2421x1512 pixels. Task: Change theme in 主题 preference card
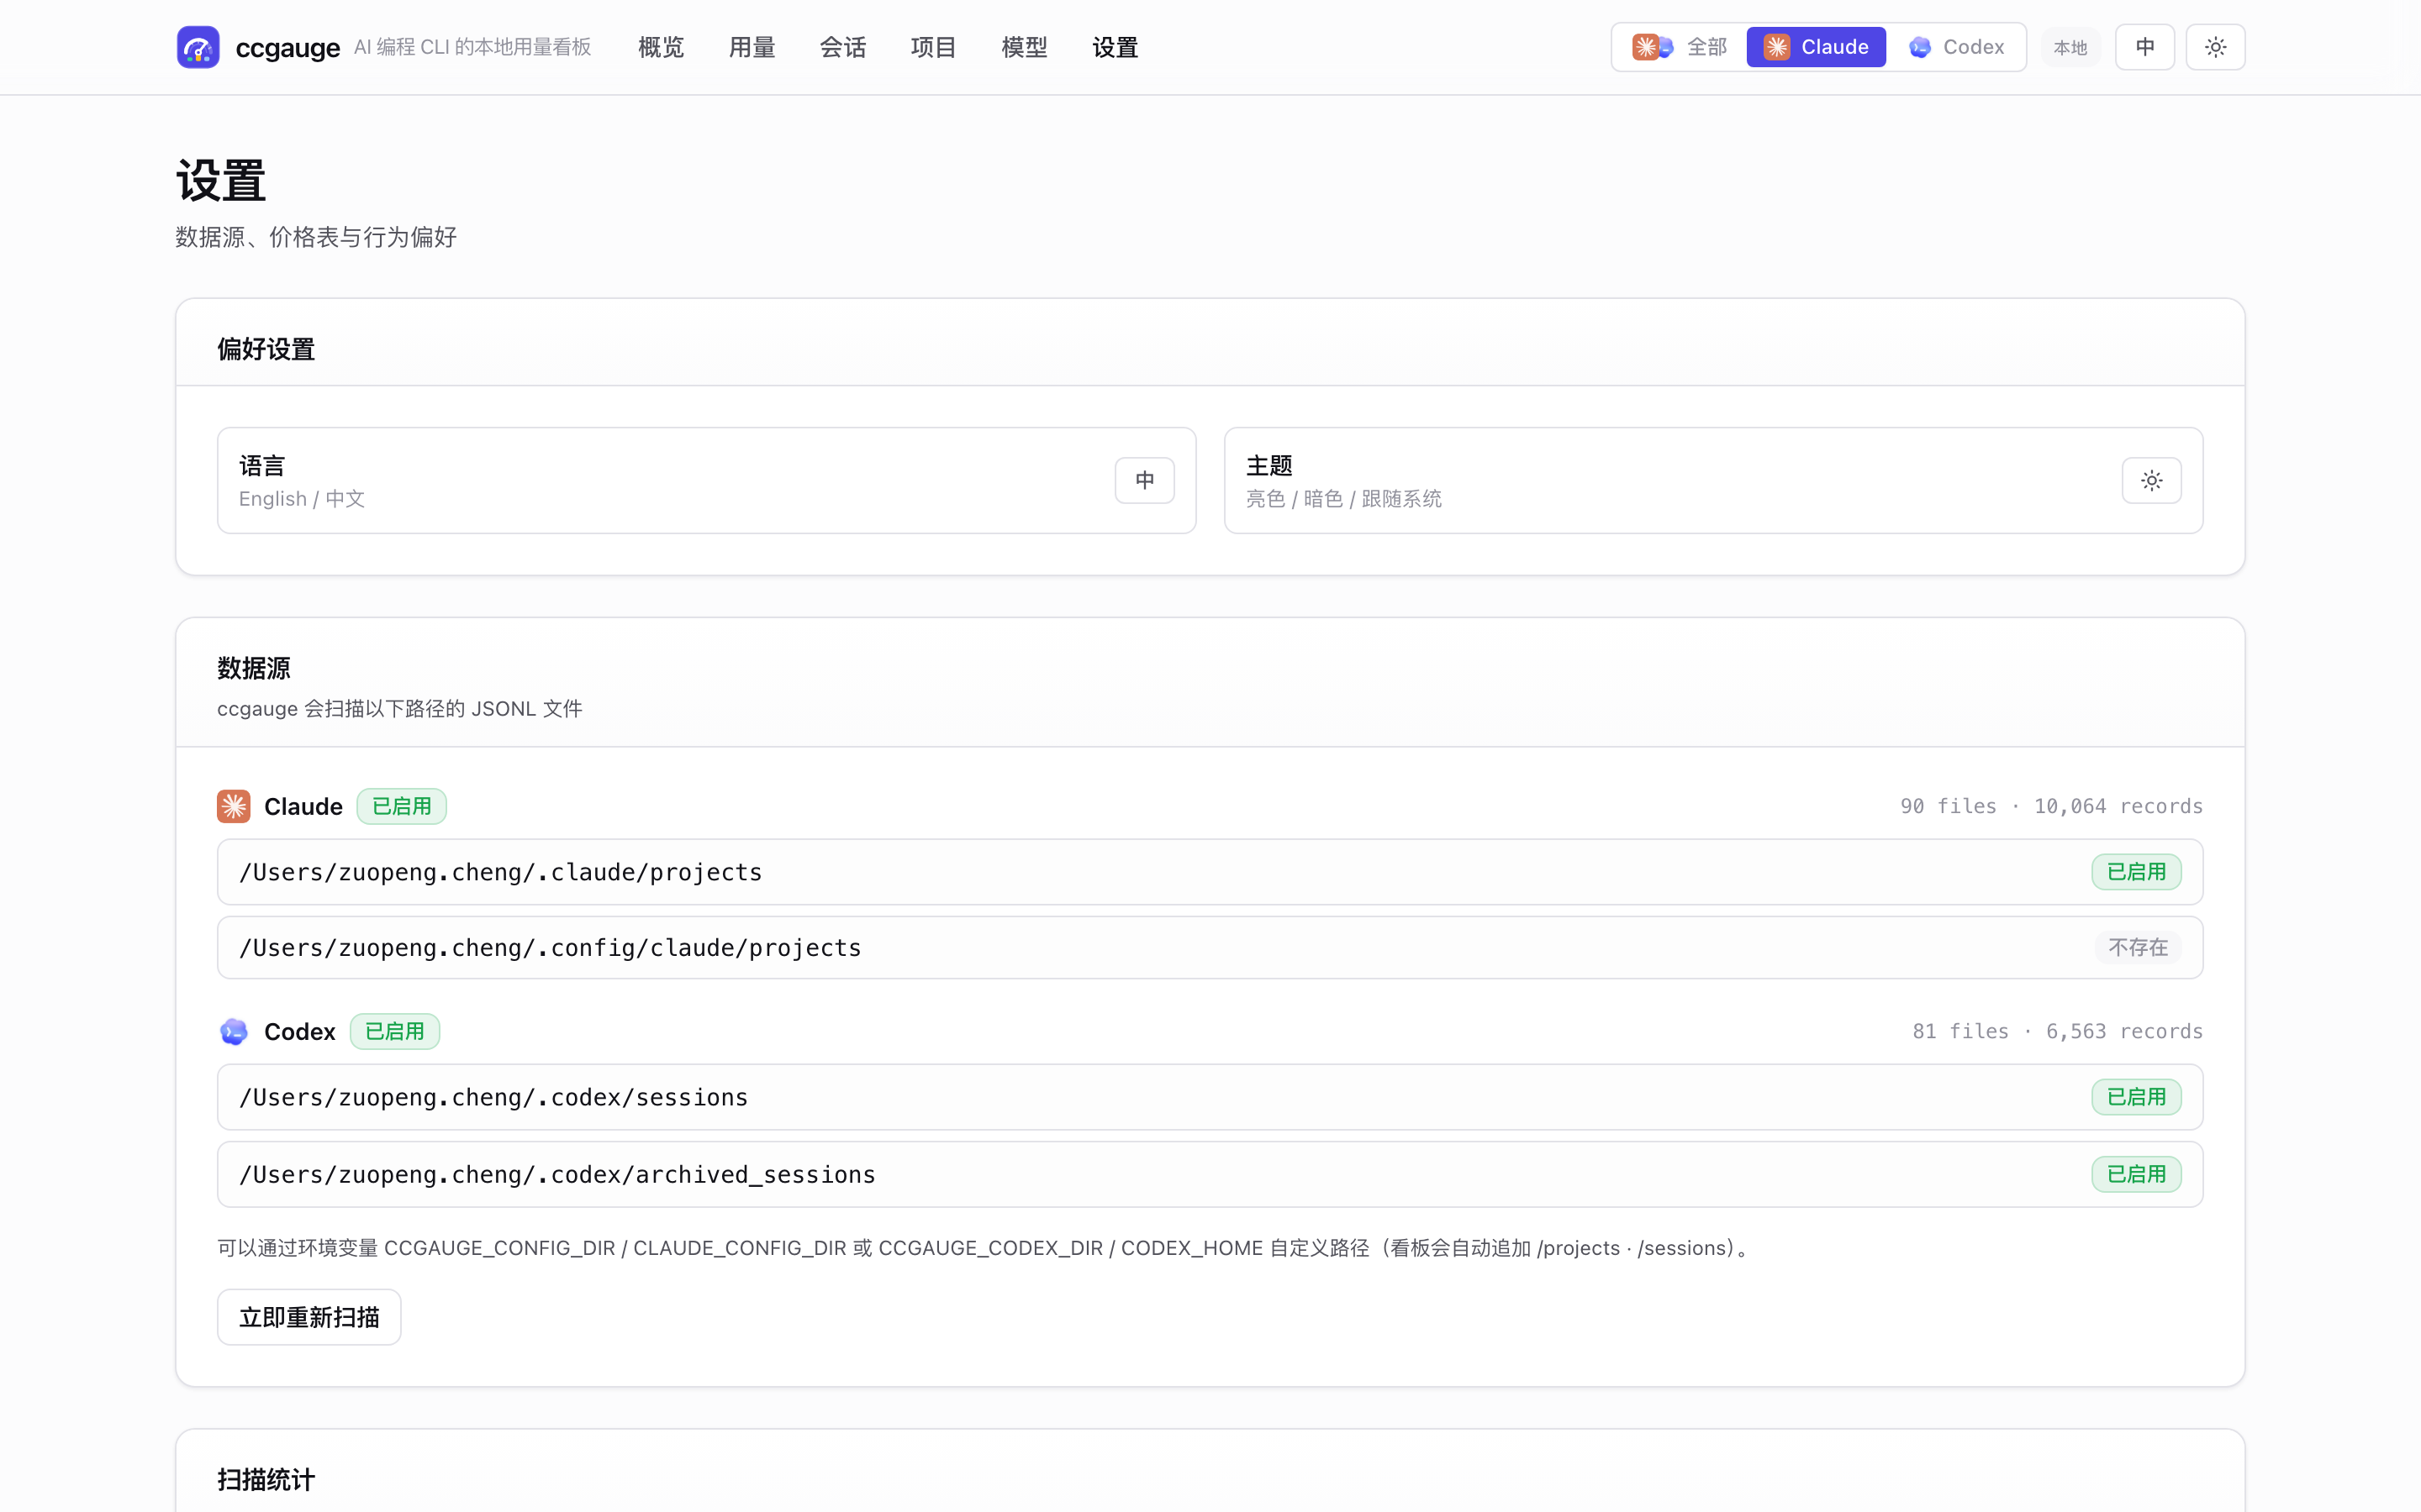pos(2151,480)
